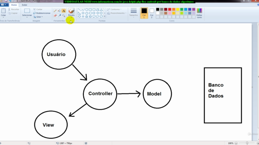Screen dimensions: 259x145
Task: Choose the Hexagon shape
Action: point(90,13)
